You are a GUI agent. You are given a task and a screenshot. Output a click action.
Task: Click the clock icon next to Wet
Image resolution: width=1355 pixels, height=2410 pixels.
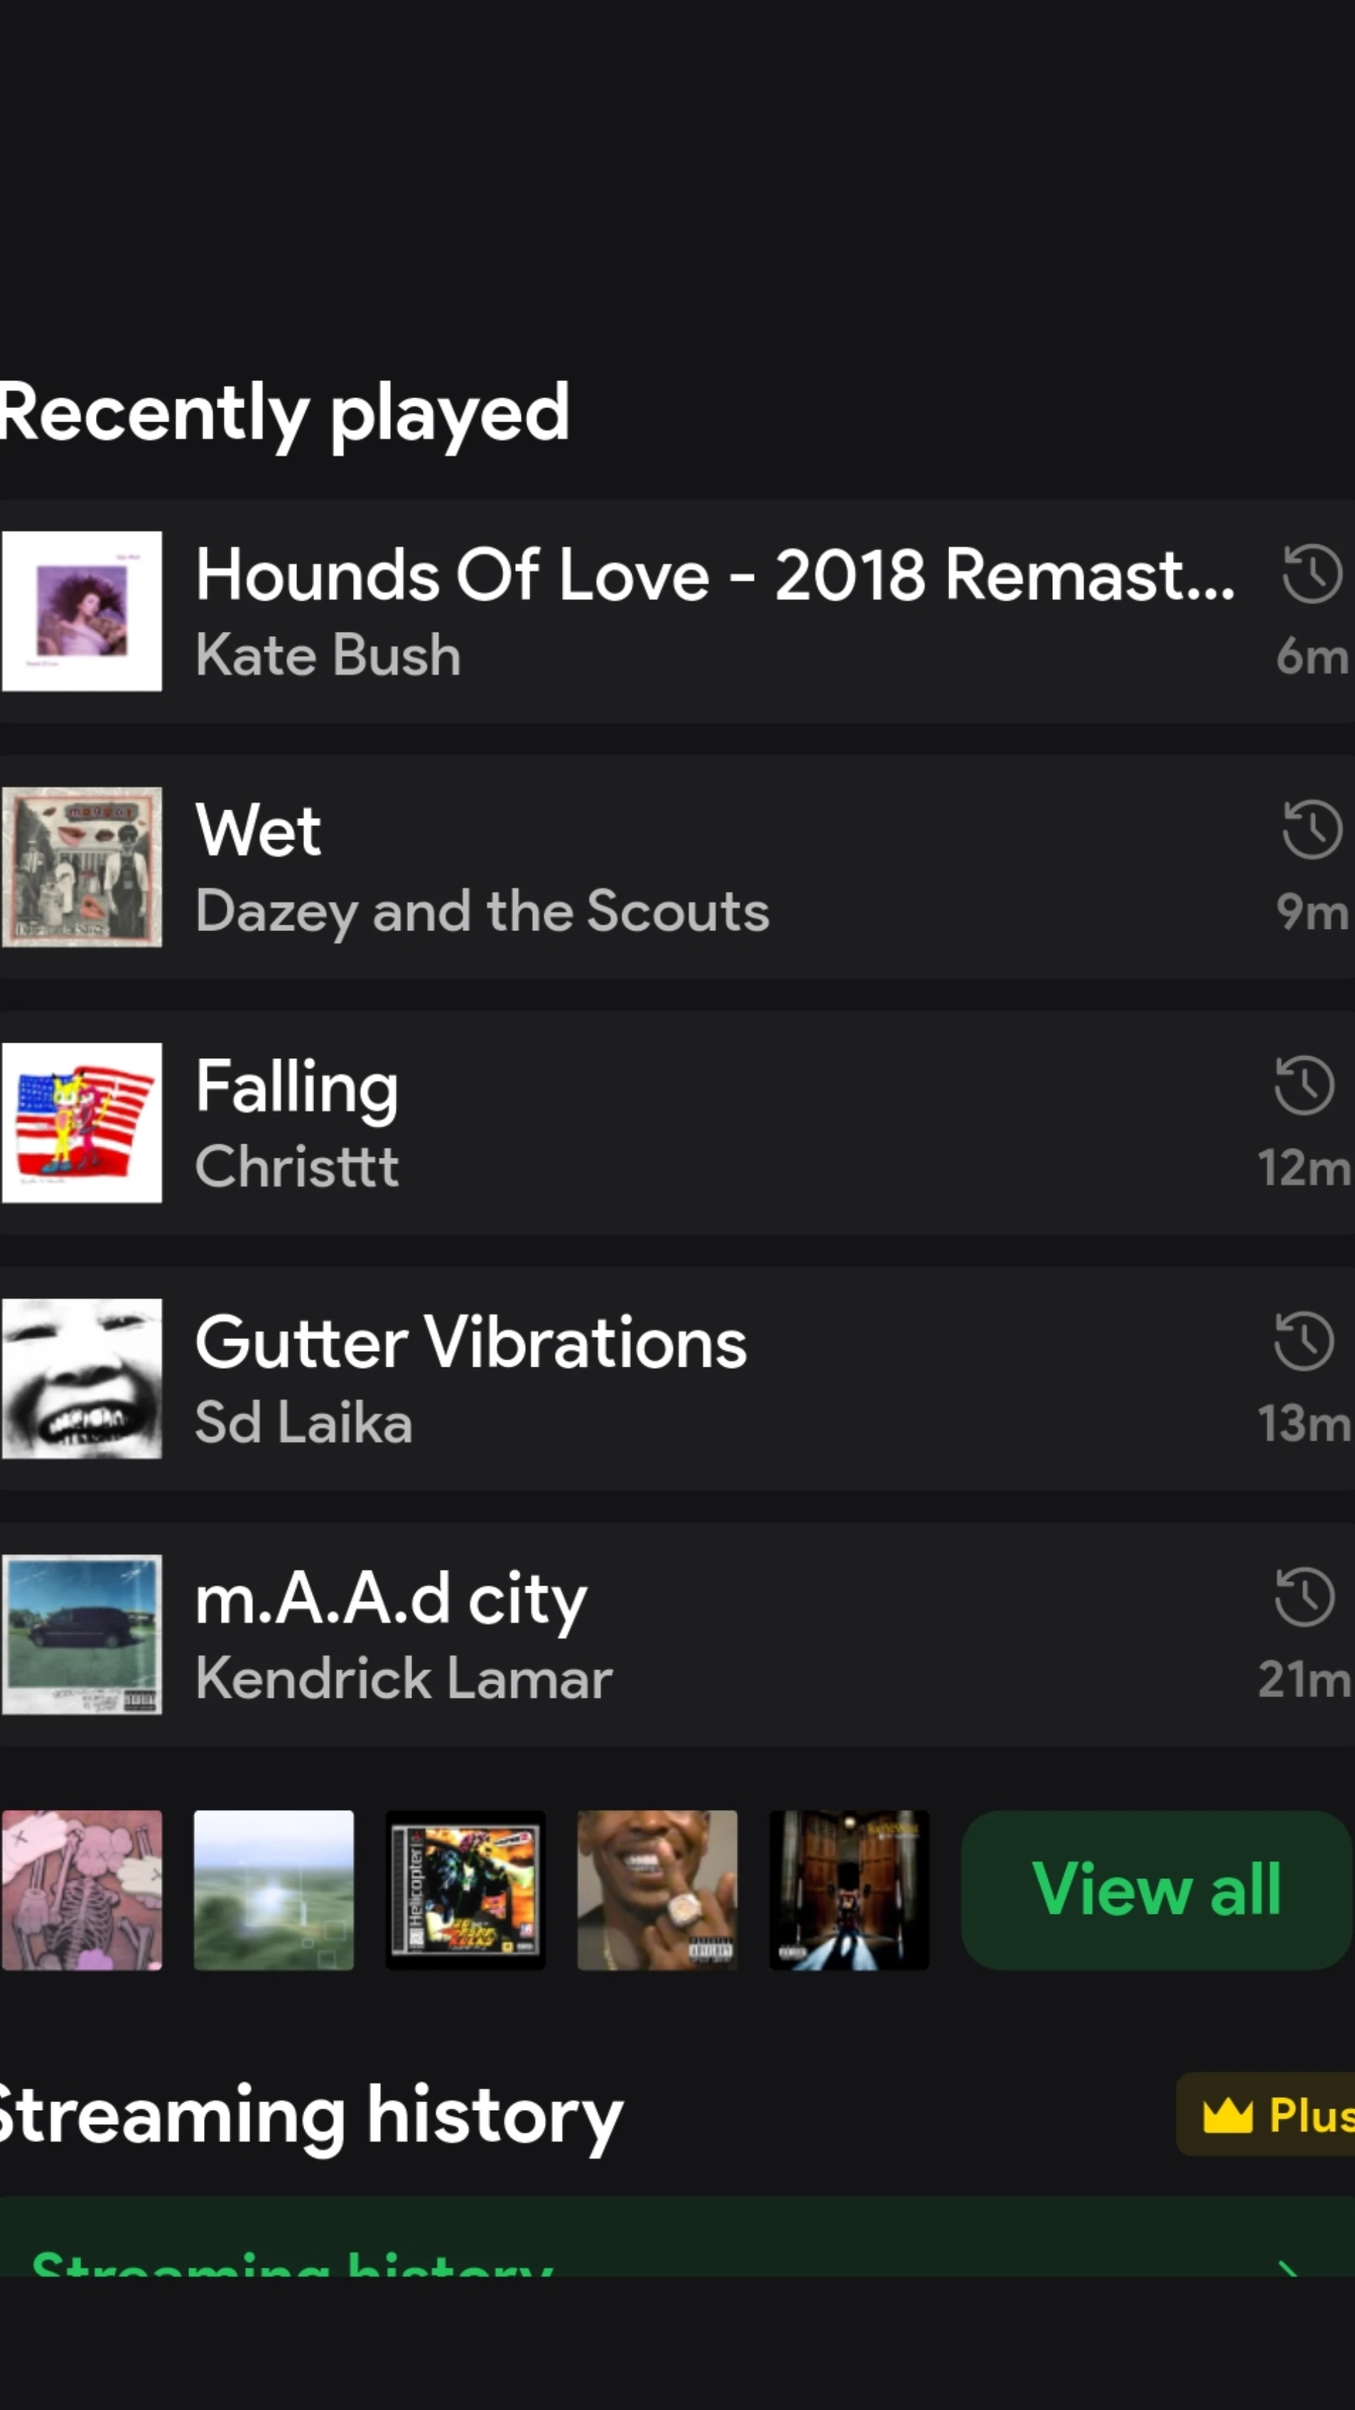click(x=1311, y=832)
